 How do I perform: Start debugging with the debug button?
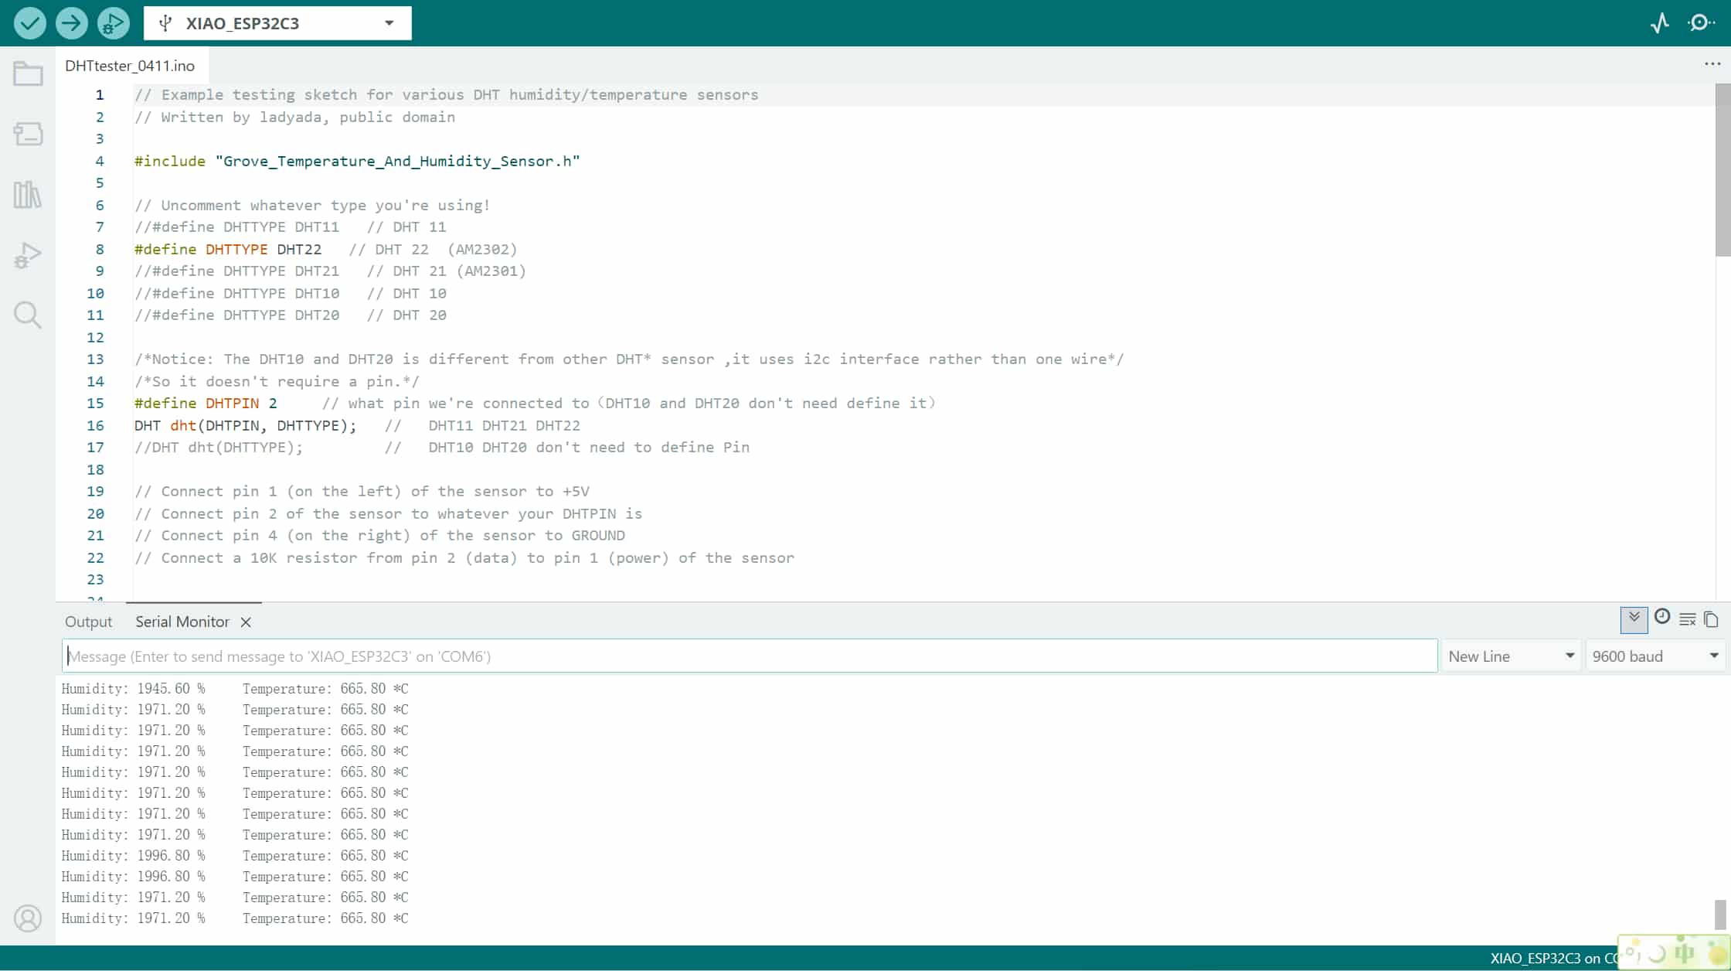click(x=113, y=22)
